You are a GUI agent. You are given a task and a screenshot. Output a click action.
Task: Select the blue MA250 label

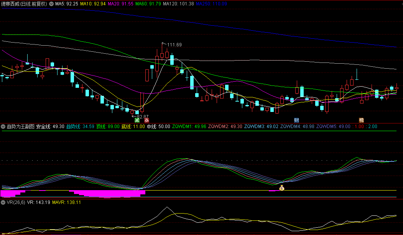[x=211, y=3]
